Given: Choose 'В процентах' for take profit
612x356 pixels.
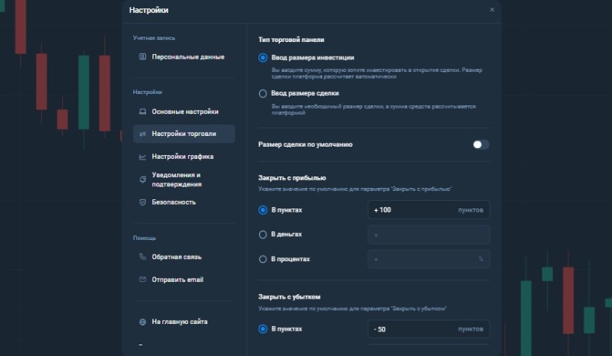Looking at the screenshot, I should click(x=263, y=259).
